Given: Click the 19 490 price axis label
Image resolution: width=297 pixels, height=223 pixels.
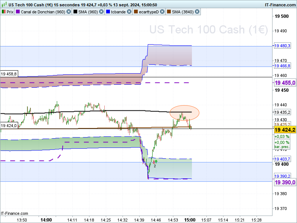Looking at the screenshot, I should pos(281,31).
